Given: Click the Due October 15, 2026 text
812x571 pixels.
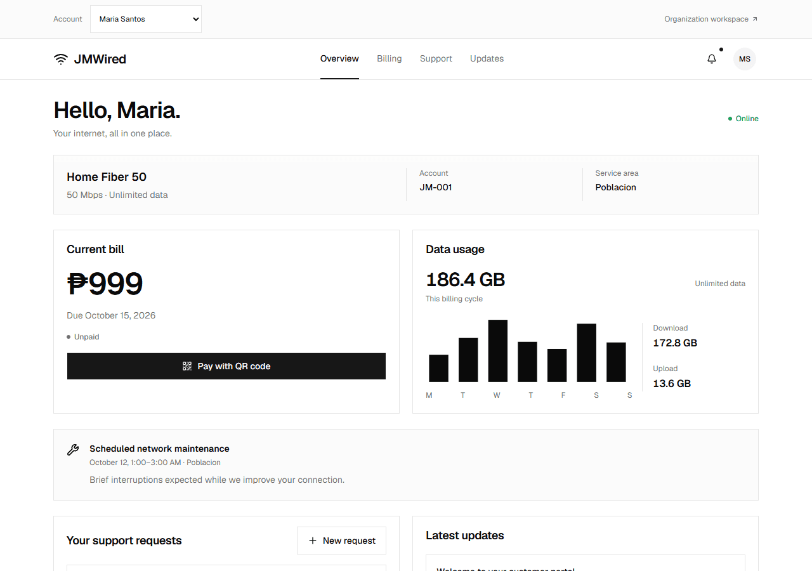Looking at the screenshot, I should 111,315.
